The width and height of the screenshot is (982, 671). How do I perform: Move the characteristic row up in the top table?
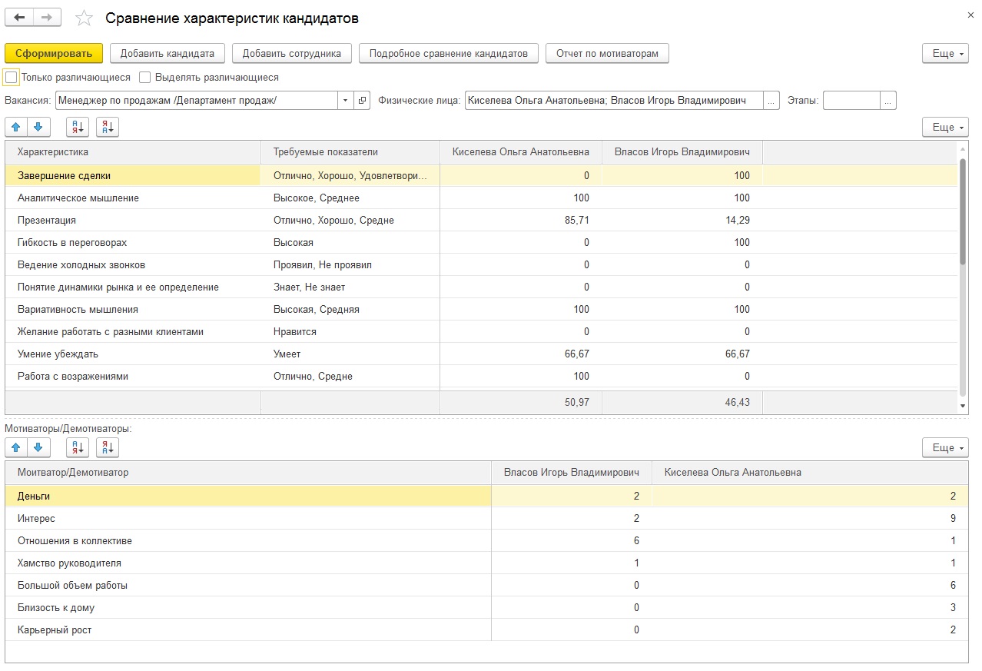[x=16, y=128]
